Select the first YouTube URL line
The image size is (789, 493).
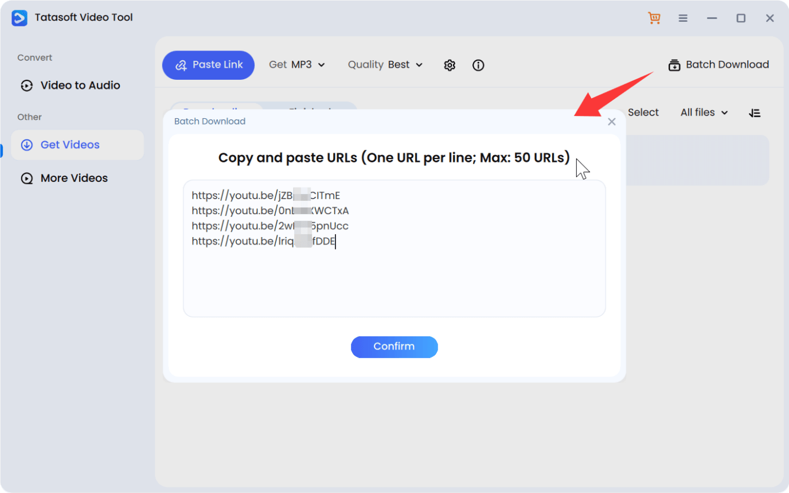[265, 195]
